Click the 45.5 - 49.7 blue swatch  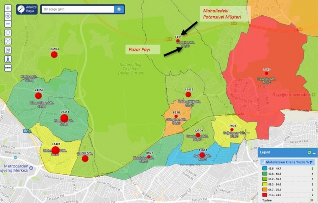point(264,169)
